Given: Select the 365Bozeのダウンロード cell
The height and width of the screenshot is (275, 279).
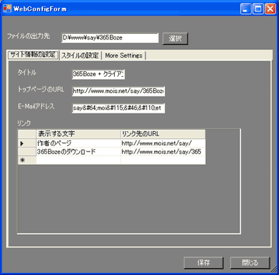Looking at the screenshot, I should pos(78,152).
